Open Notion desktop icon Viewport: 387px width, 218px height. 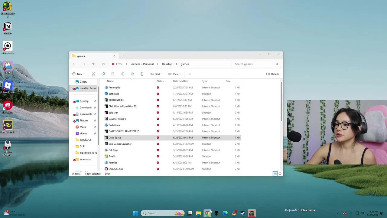tap(8, 28)
